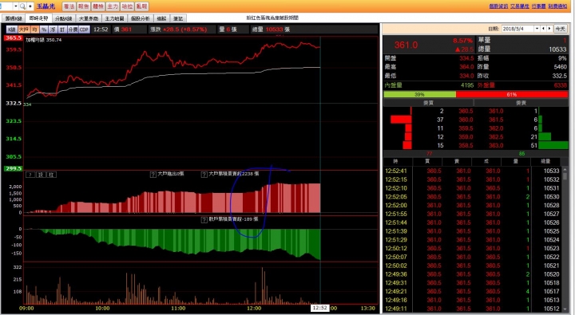
Task: Click the ? help box in 大戶 panel corner
Action: (x=30, y=175)
